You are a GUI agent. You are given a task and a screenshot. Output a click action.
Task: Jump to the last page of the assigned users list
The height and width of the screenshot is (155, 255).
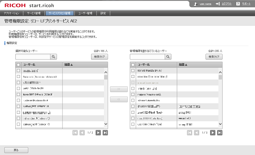220,133
